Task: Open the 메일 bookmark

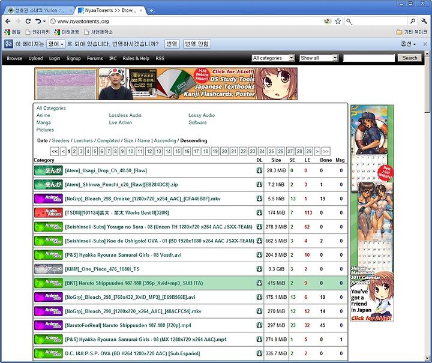Action: pos(13,32)
